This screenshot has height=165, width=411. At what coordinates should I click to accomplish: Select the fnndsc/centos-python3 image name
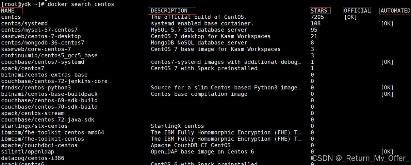(x=36, y=88)
